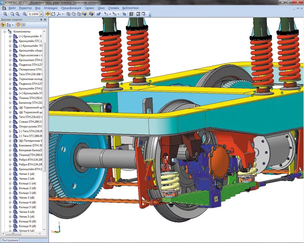
Task: Pin the Дерево модели panel
Action: click(41, 19)
